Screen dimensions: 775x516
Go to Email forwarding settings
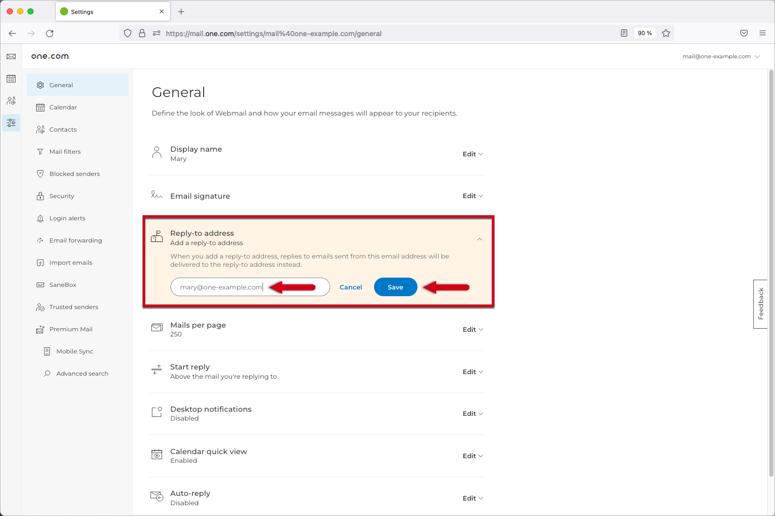coord(75,240)
